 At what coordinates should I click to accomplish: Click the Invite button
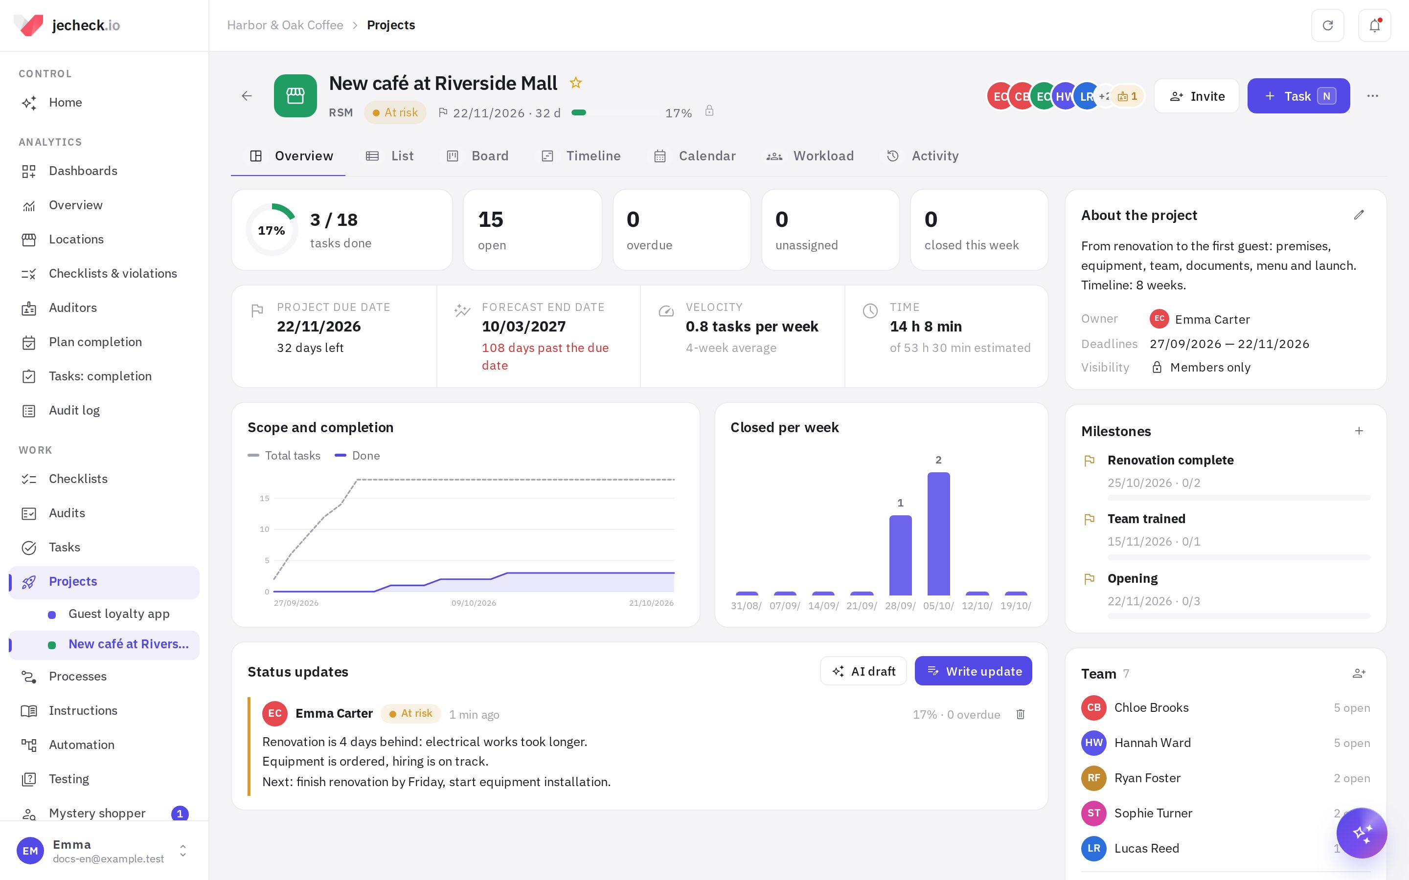pos(1197,96)
